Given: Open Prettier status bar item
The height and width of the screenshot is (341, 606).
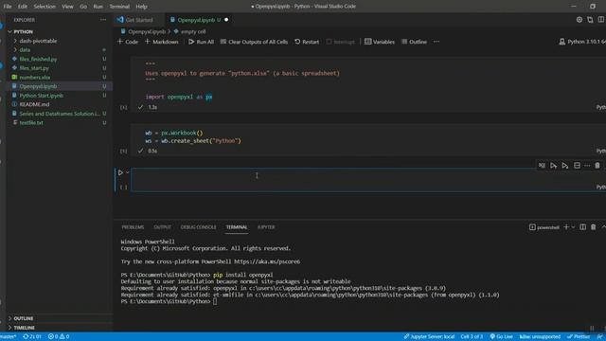Looking at the screenshot, I should [x=579, y=336].
